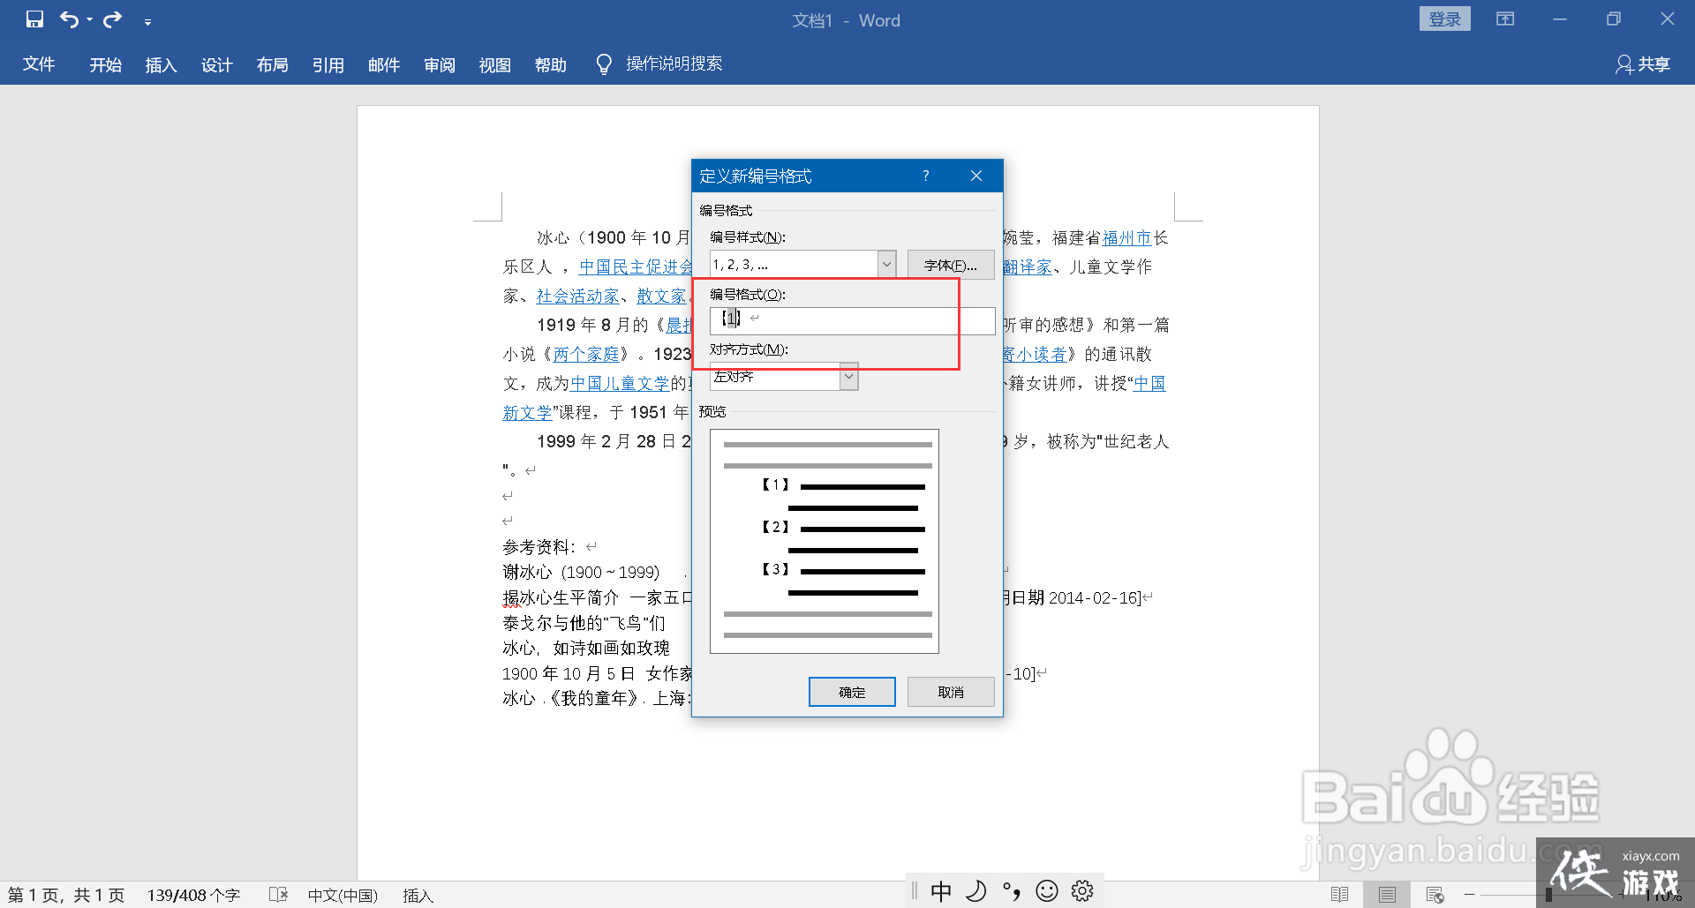
Task: Click the 寄小读者 hyperlink
Action: 1035,354
